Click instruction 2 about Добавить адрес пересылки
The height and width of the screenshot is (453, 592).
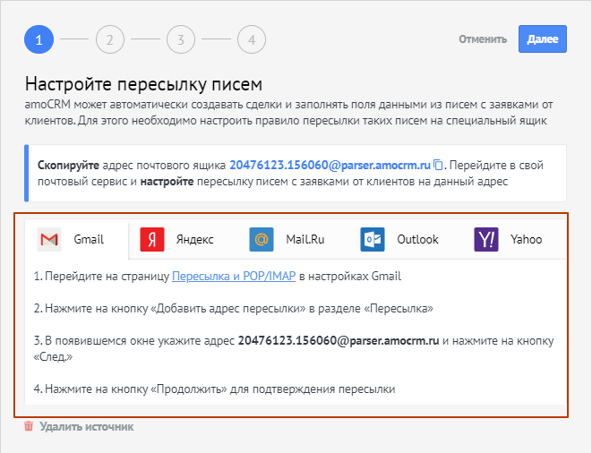coord(234,309)
